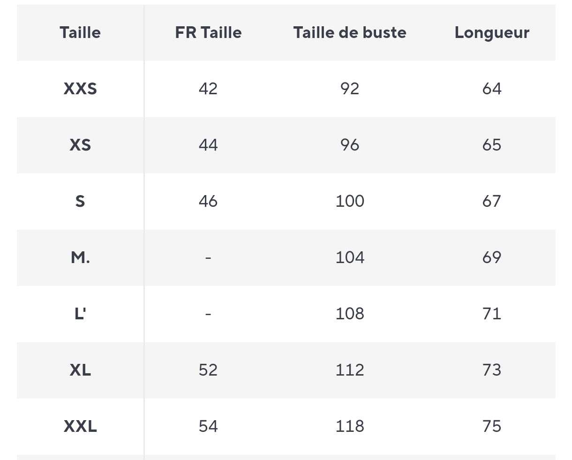Select bust size value 108
572x460 pixels.
(x=350, y=314)
